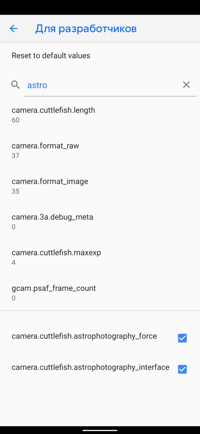Clear the astro search with X icon
200x434 pixels.
[186, 85]
